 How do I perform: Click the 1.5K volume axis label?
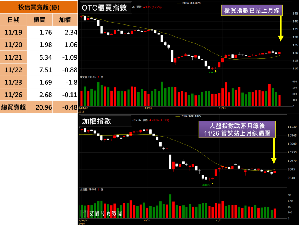(290, 201)
